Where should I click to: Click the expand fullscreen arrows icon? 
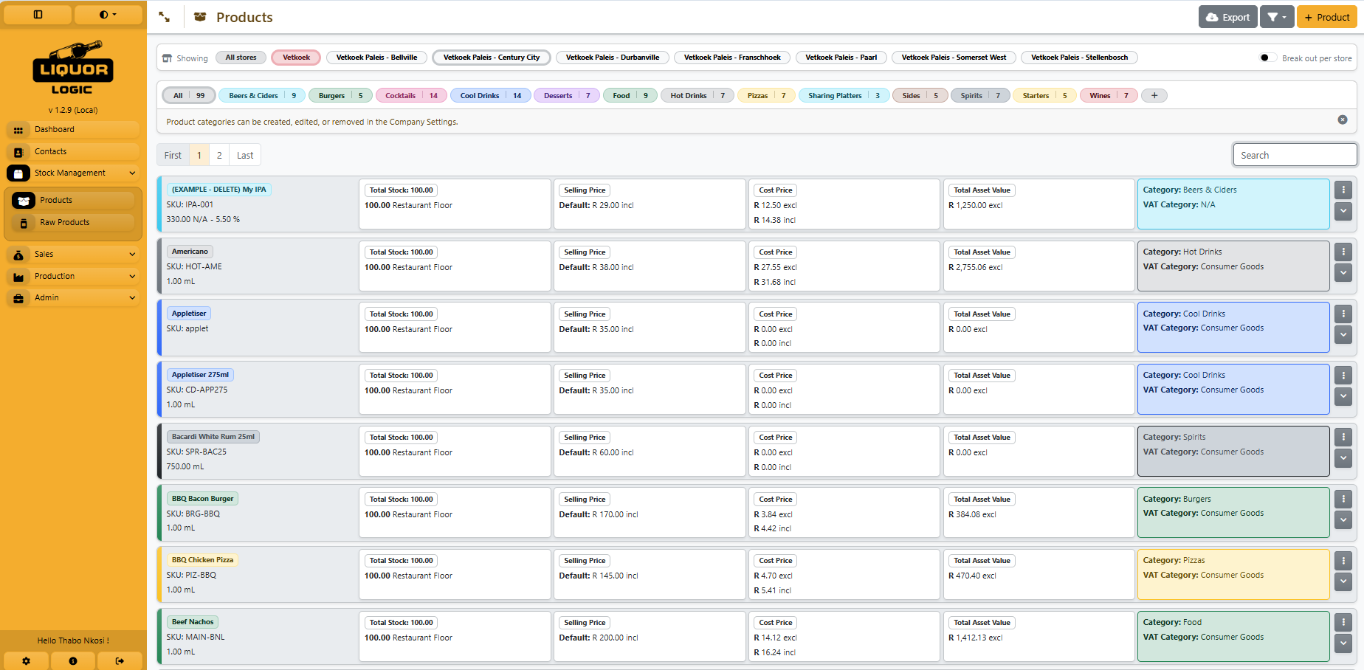[x=165, y=17]
